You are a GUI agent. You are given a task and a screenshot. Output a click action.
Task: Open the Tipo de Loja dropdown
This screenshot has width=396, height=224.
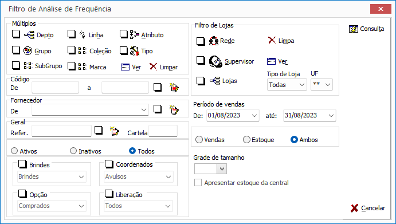[287, 85]
